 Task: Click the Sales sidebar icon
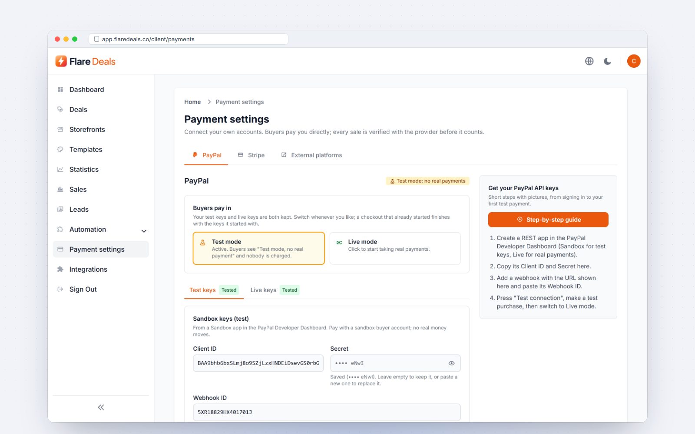pos(60,189)
